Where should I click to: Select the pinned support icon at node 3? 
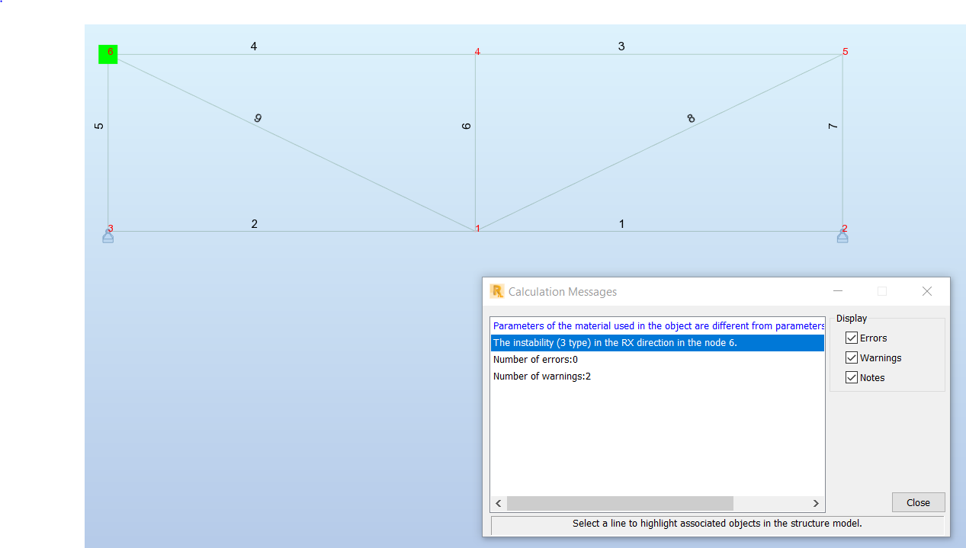(x=108, y=236)
